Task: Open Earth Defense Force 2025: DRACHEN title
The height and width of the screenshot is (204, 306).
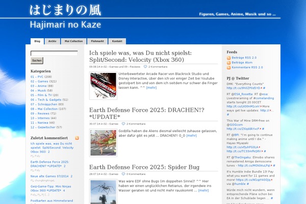Action: click(146, 113)
